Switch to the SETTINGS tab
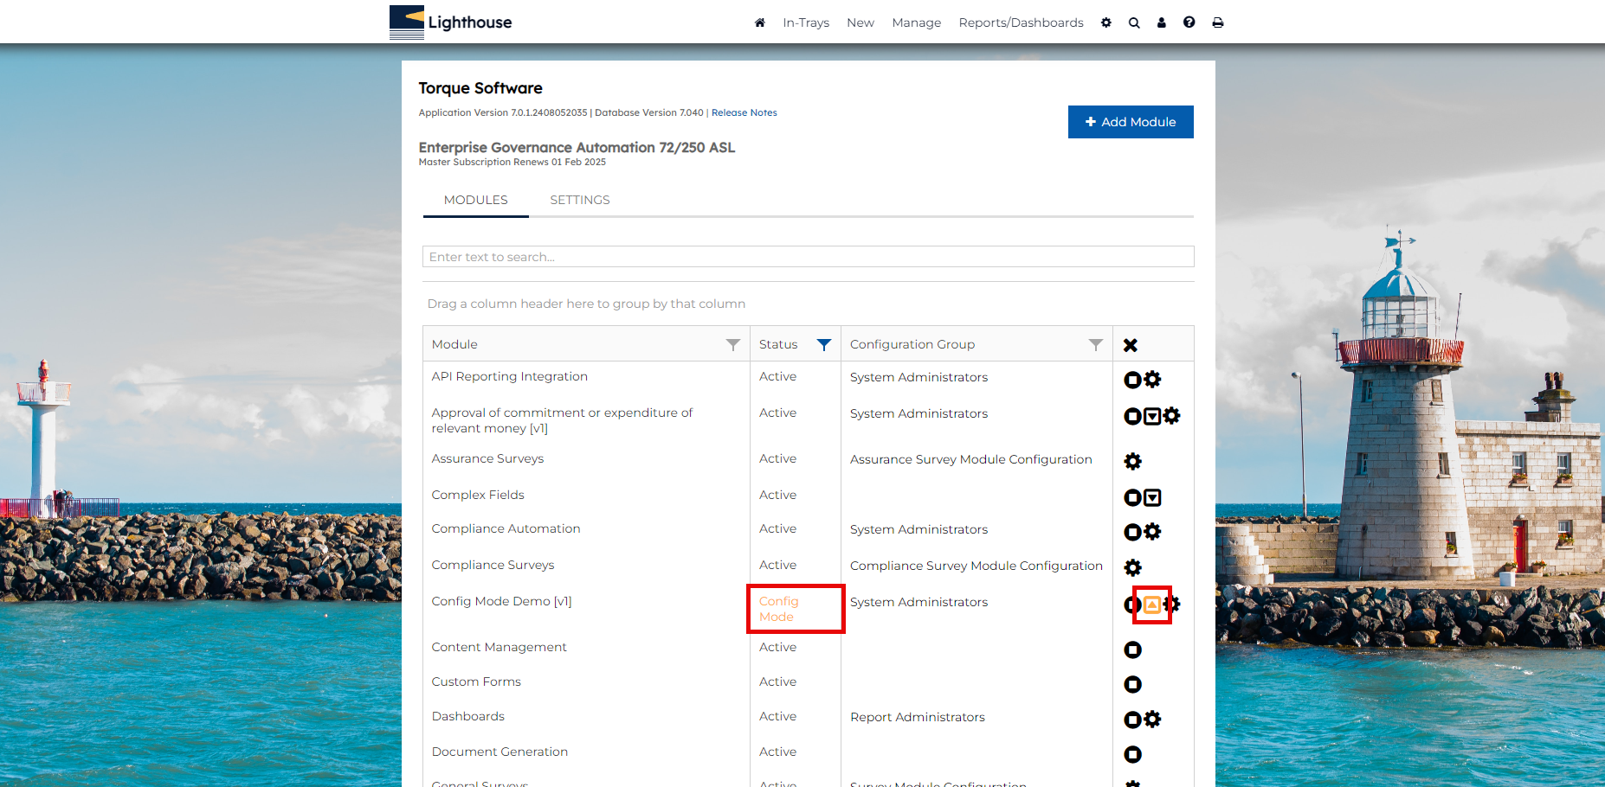The height and width of the screenshot is (787, 1605). (580, 200)
